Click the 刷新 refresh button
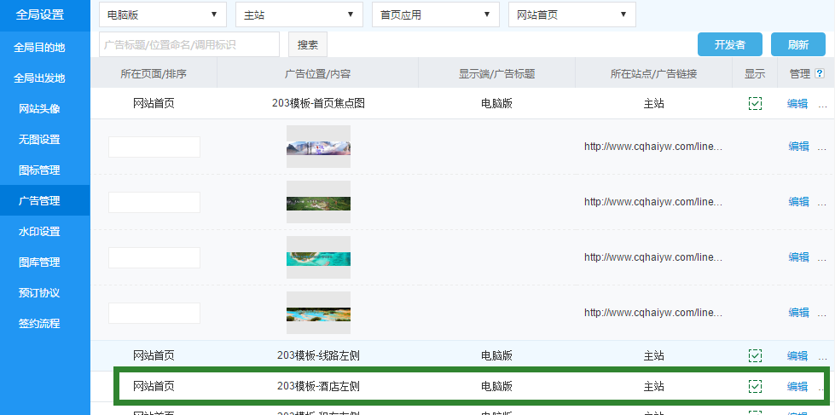The height and width of the screenshot is (415, 835). [797, 44]
